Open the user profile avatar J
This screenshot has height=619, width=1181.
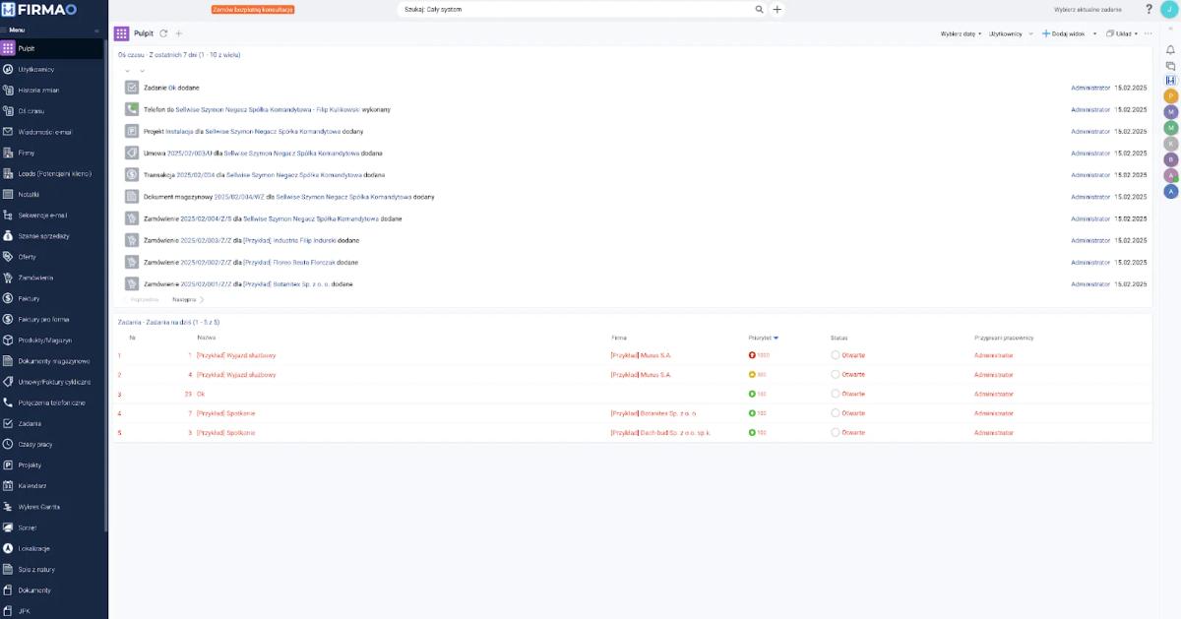[1168, 9]
